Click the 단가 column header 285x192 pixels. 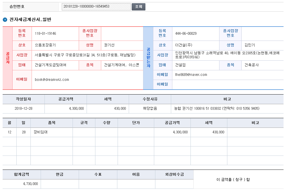click(x=136, y=123)
